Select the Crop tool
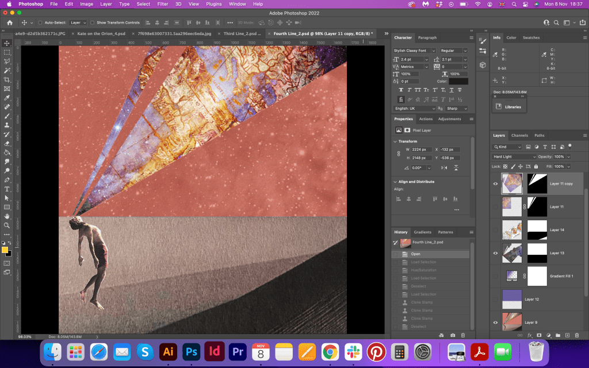The width and height of the screenshot is (589, 368). (7, 79)
